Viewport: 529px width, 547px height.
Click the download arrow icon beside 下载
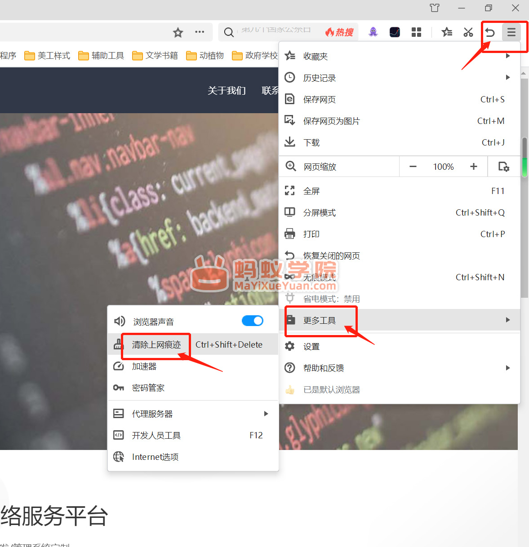click(290, 142)
